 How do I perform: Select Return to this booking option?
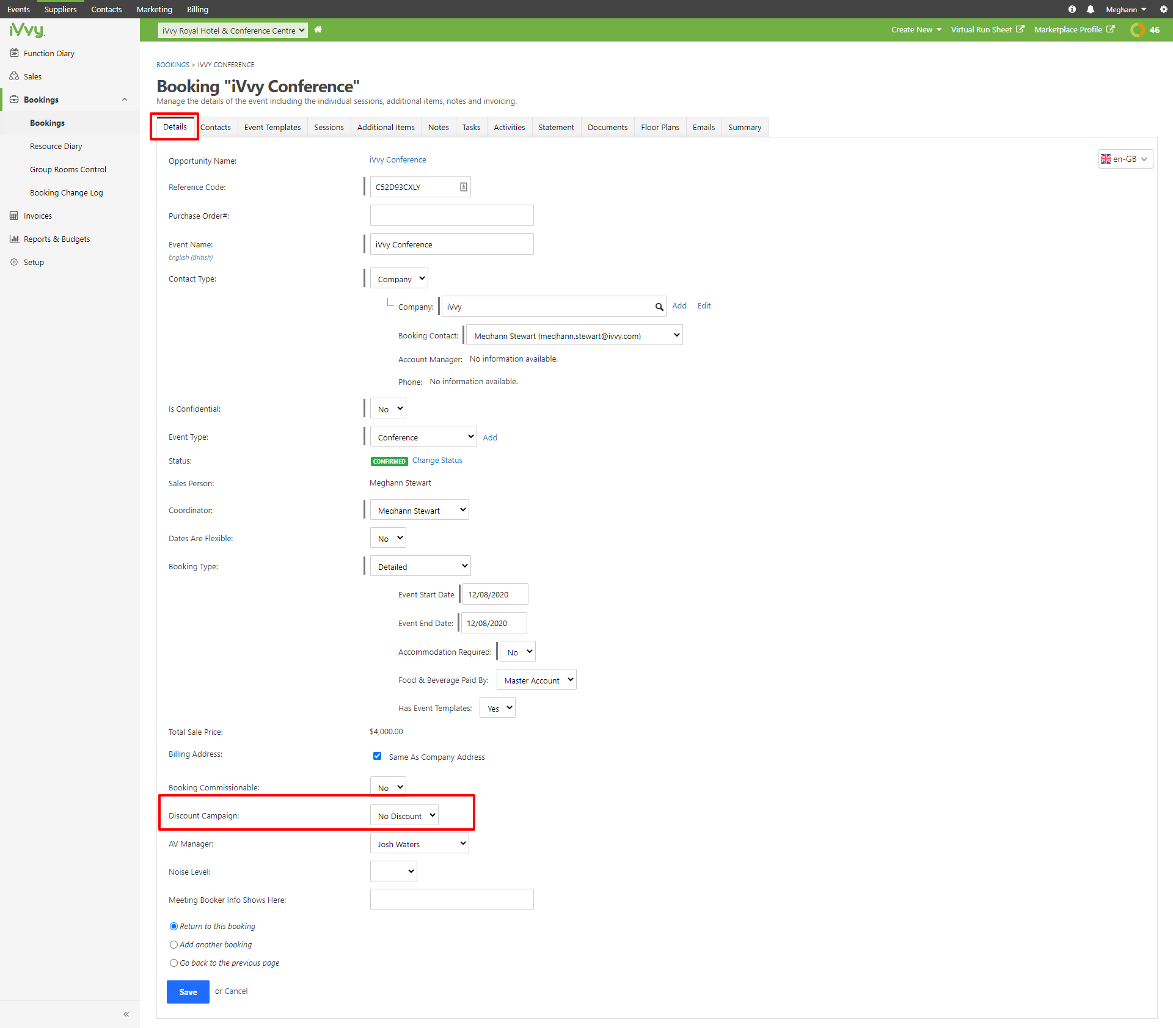tap(174, 927)
